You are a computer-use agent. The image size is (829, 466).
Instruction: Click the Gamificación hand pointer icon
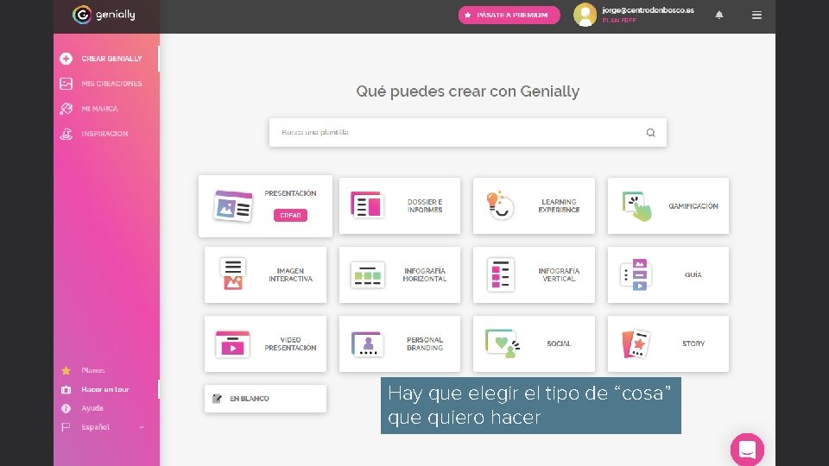636,206
